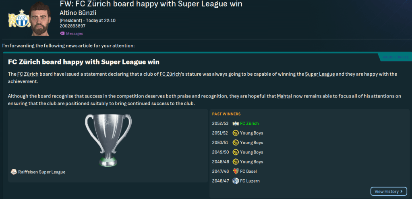Click FC Basel past winner name
Screen dimensions: 412x199
[248, 172]
